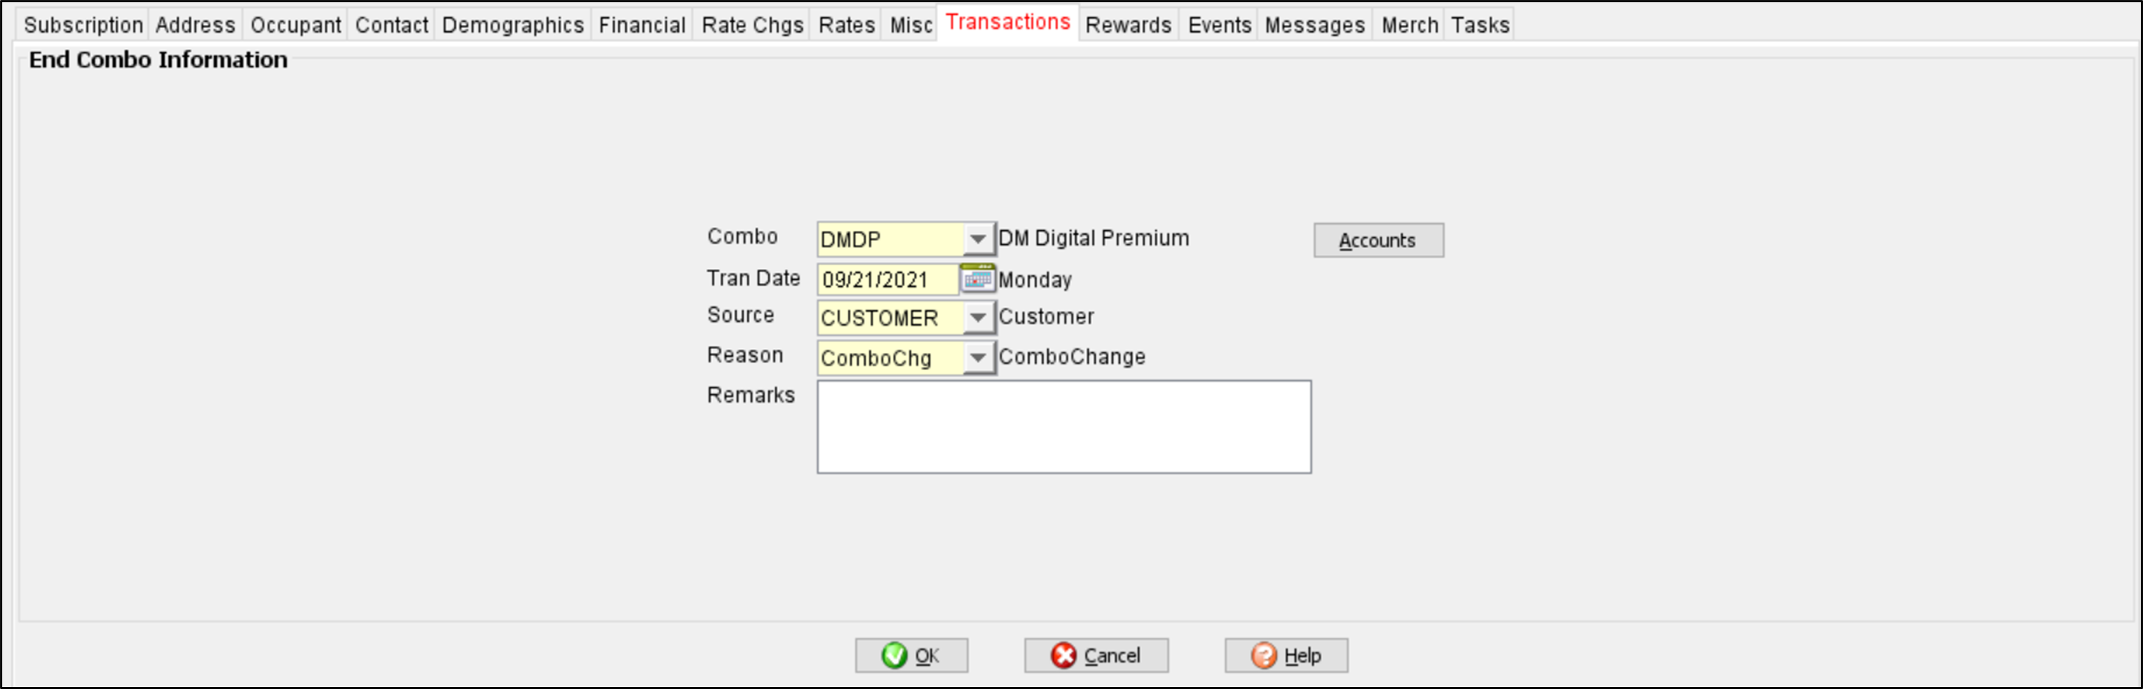Image resolution: width=2143 pixels, height=689 pixels.
Task: Open the Financial tab
Action: (642, 25)
